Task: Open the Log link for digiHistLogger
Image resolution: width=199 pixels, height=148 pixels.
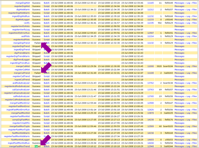Action: tap(188, 20)
